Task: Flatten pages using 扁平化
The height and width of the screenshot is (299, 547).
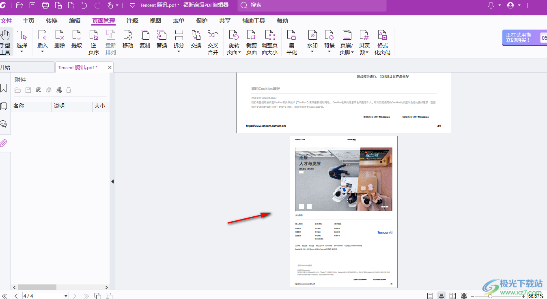Action: (292, 42)
